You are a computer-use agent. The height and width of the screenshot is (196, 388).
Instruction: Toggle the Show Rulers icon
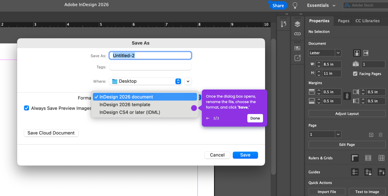[355, 158]
